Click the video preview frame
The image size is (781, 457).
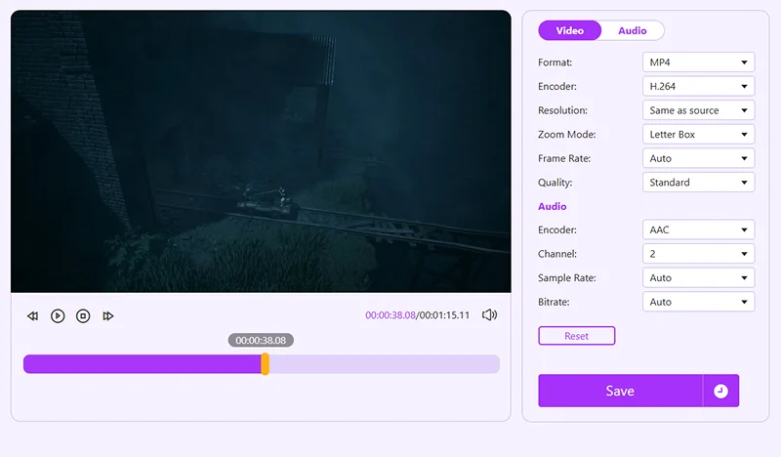click(261, 151)
